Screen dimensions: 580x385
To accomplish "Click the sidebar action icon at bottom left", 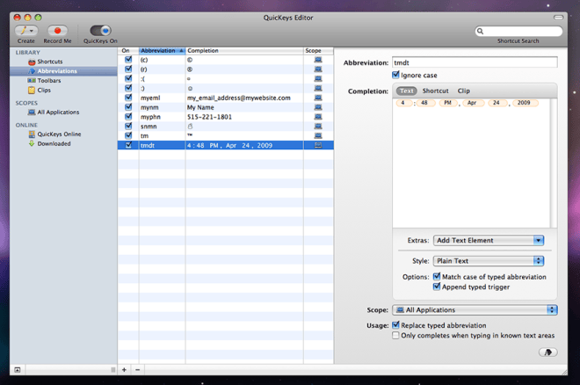I will (18, 369).
